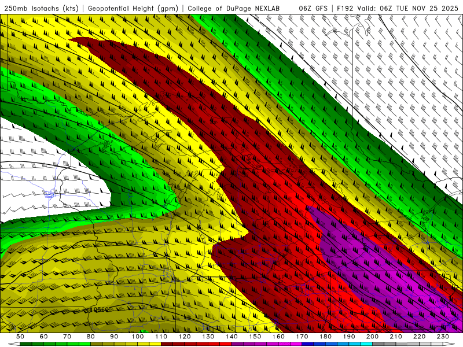Select the dark gray swatch at legend value 200
463x347 pixels.
tap(379, 344)
